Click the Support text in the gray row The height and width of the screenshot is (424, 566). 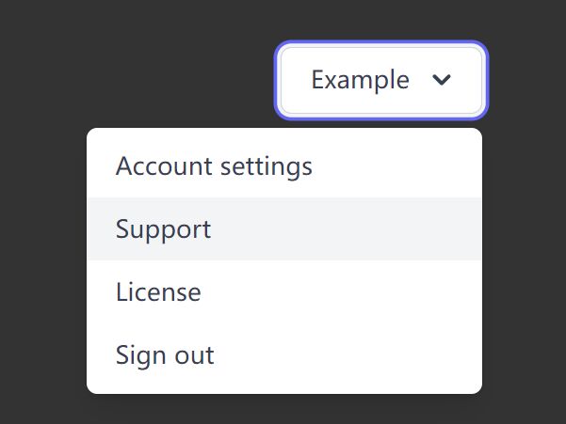[163, 229]
